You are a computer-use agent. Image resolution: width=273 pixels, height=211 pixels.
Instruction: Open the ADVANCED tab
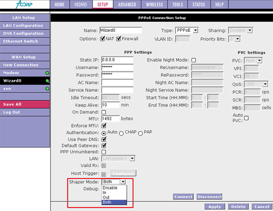tap(127, 5)
